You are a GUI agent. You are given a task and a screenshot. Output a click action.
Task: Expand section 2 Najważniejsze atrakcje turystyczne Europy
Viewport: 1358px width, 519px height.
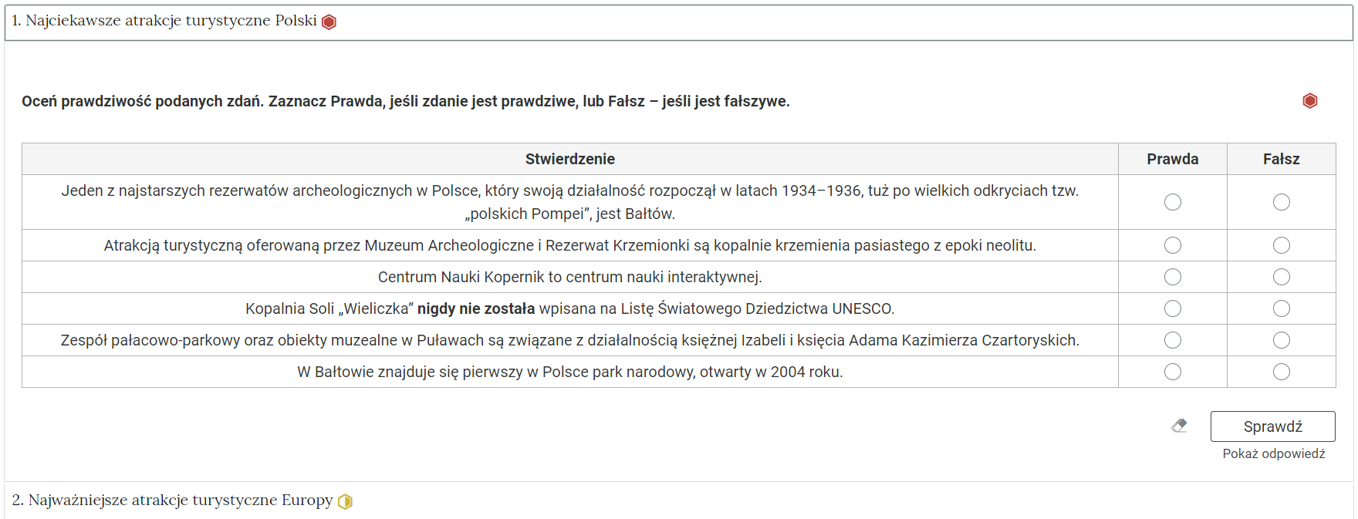(678, 500)
